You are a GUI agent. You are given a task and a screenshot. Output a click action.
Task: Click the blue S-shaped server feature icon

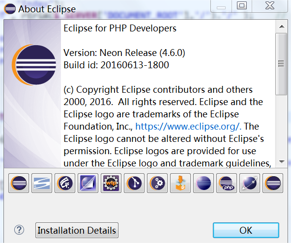[x=42, y=183]
